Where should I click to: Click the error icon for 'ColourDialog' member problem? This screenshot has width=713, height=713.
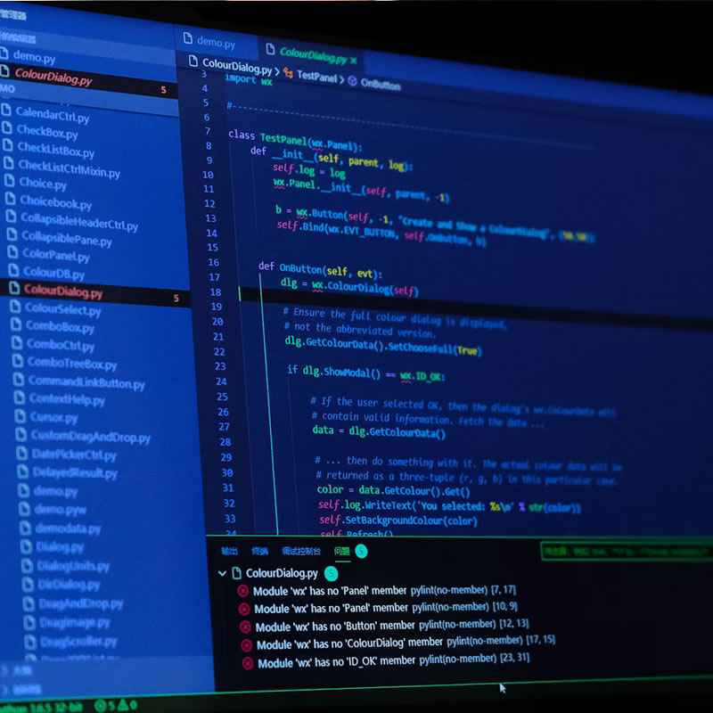click(x=246, y=643)
